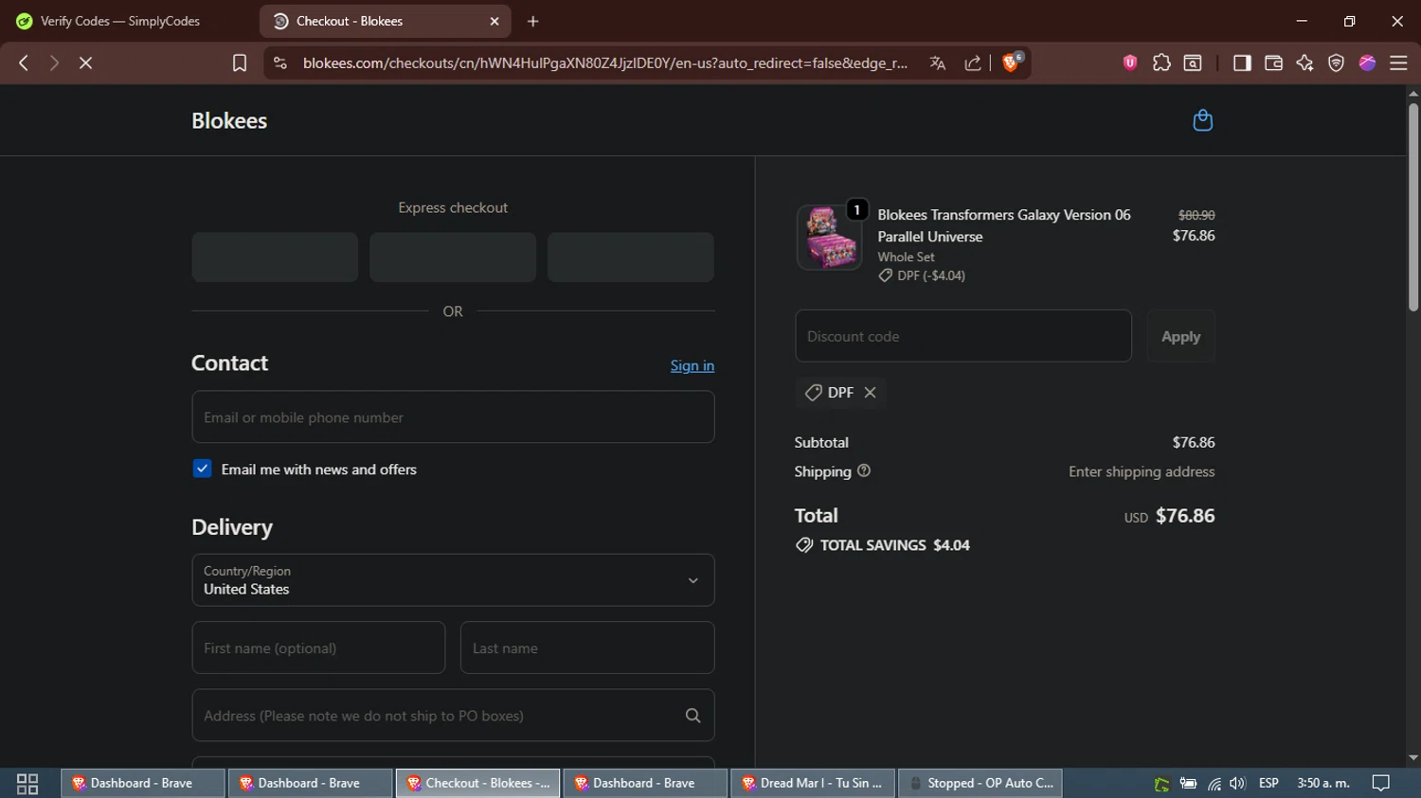Choose first express checkout button
This screenshot has width=1421, height=798.
[x=275, y=257]
